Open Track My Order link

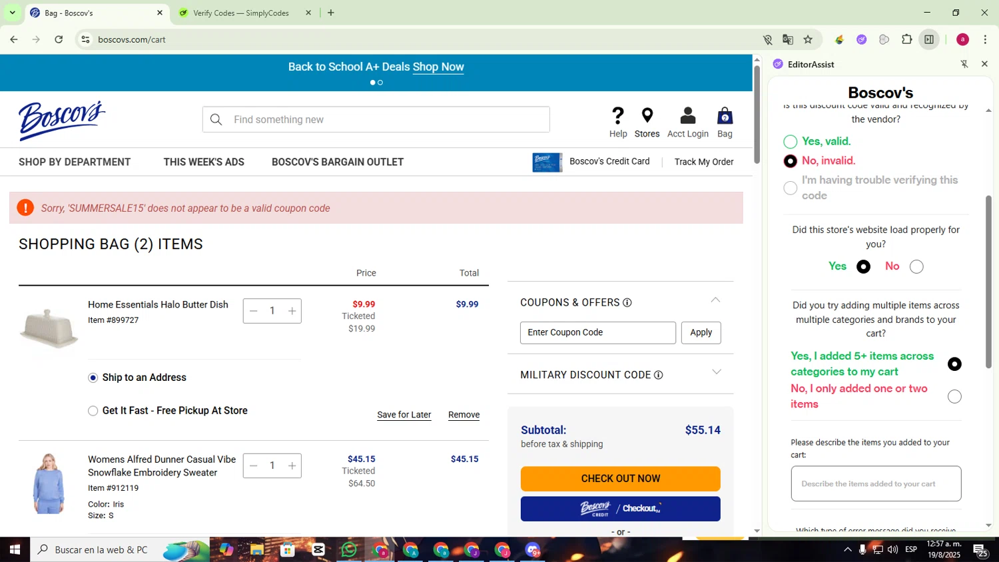(x=704, y=162)
